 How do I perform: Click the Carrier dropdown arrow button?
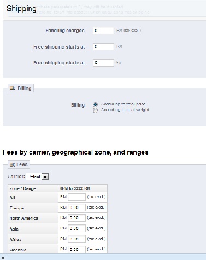45,176
